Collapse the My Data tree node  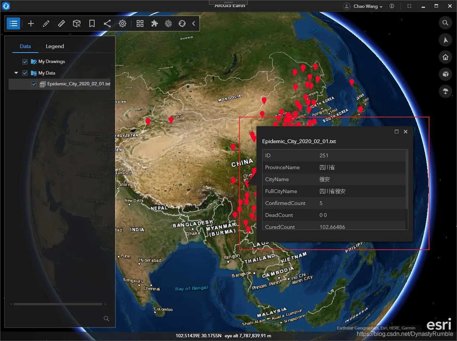[16, 73]
